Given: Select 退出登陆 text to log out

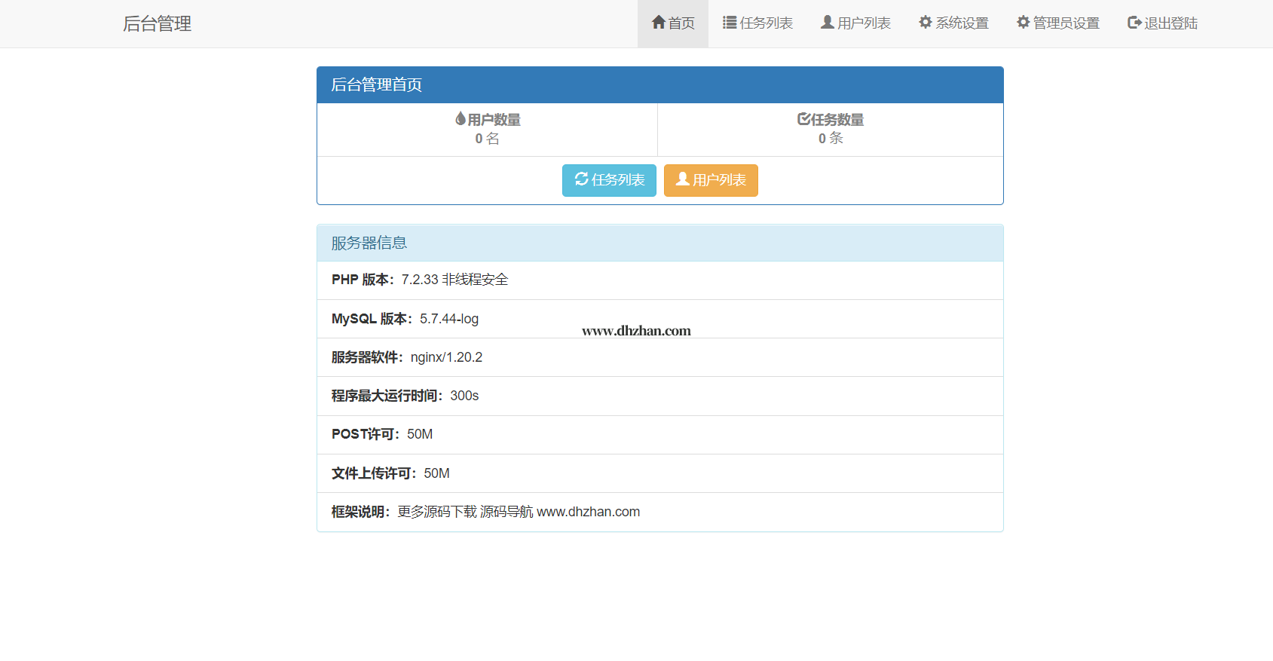Looking at the screenshot, I should point(1170,23).
